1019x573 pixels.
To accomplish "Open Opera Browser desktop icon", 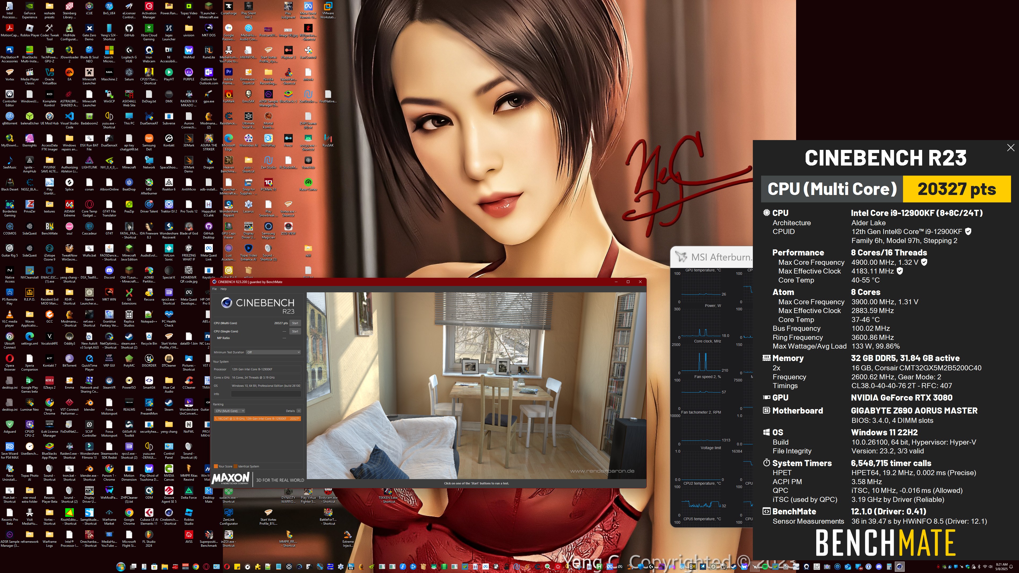I will [x=10, y=363].
